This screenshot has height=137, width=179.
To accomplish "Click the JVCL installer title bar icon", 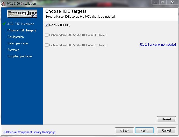I will coord(3,3).
